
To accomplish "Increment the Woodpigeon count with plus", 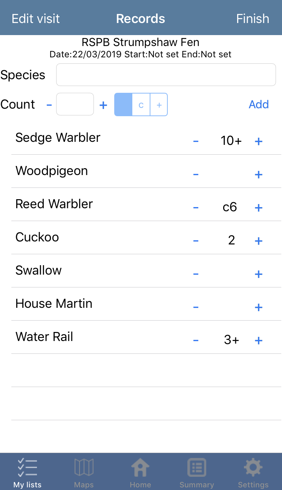I will pos(259,175).
